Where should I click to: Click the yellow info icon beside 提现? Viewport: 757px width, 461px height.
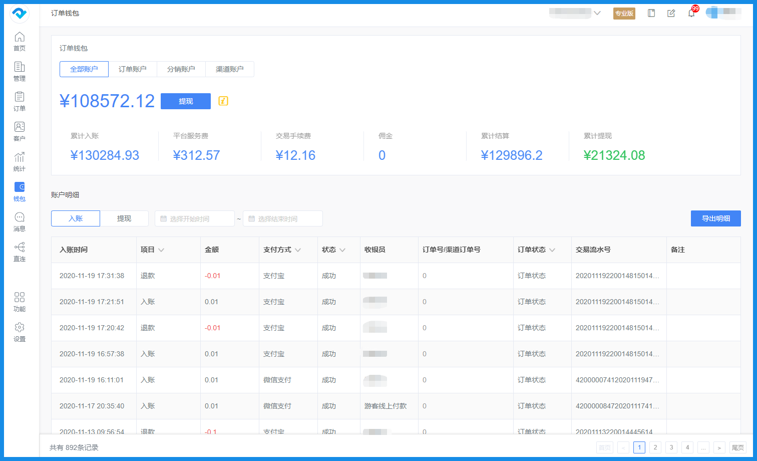click(222, 101)
